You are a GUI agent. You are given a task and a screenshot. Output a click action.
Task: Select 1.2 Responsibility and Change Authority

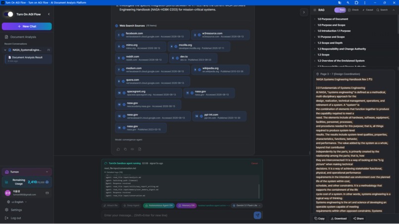point(342,49)
